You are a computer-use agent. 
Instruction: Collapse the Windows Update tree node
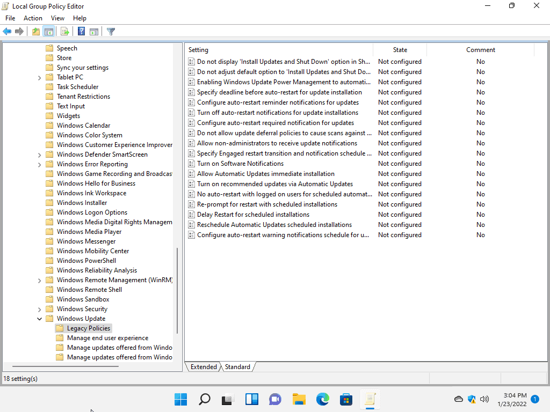(x=39, y=318)
